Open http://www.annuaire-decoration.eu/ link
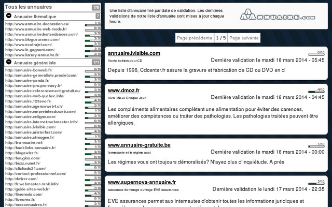 (x=37, y=24)
